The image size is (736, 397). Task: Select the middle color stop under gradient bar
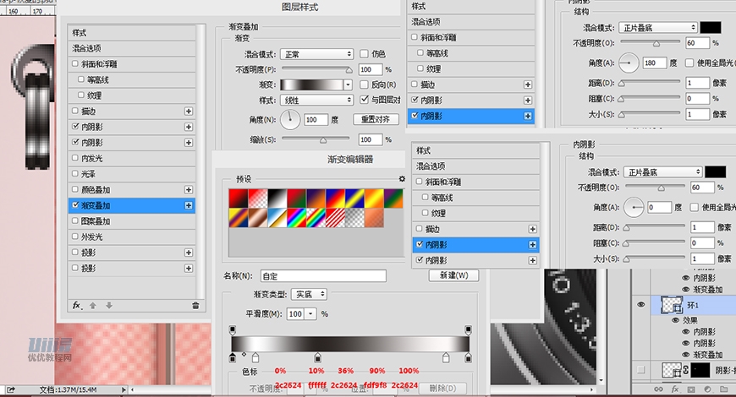(x=318, y=358)
